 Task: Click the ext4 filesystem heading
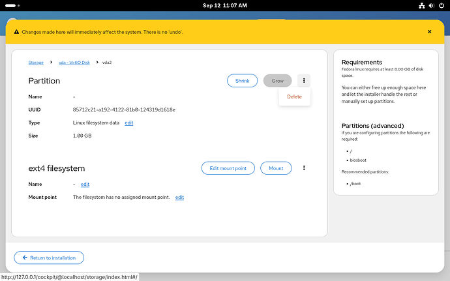(x=57, y=168)
